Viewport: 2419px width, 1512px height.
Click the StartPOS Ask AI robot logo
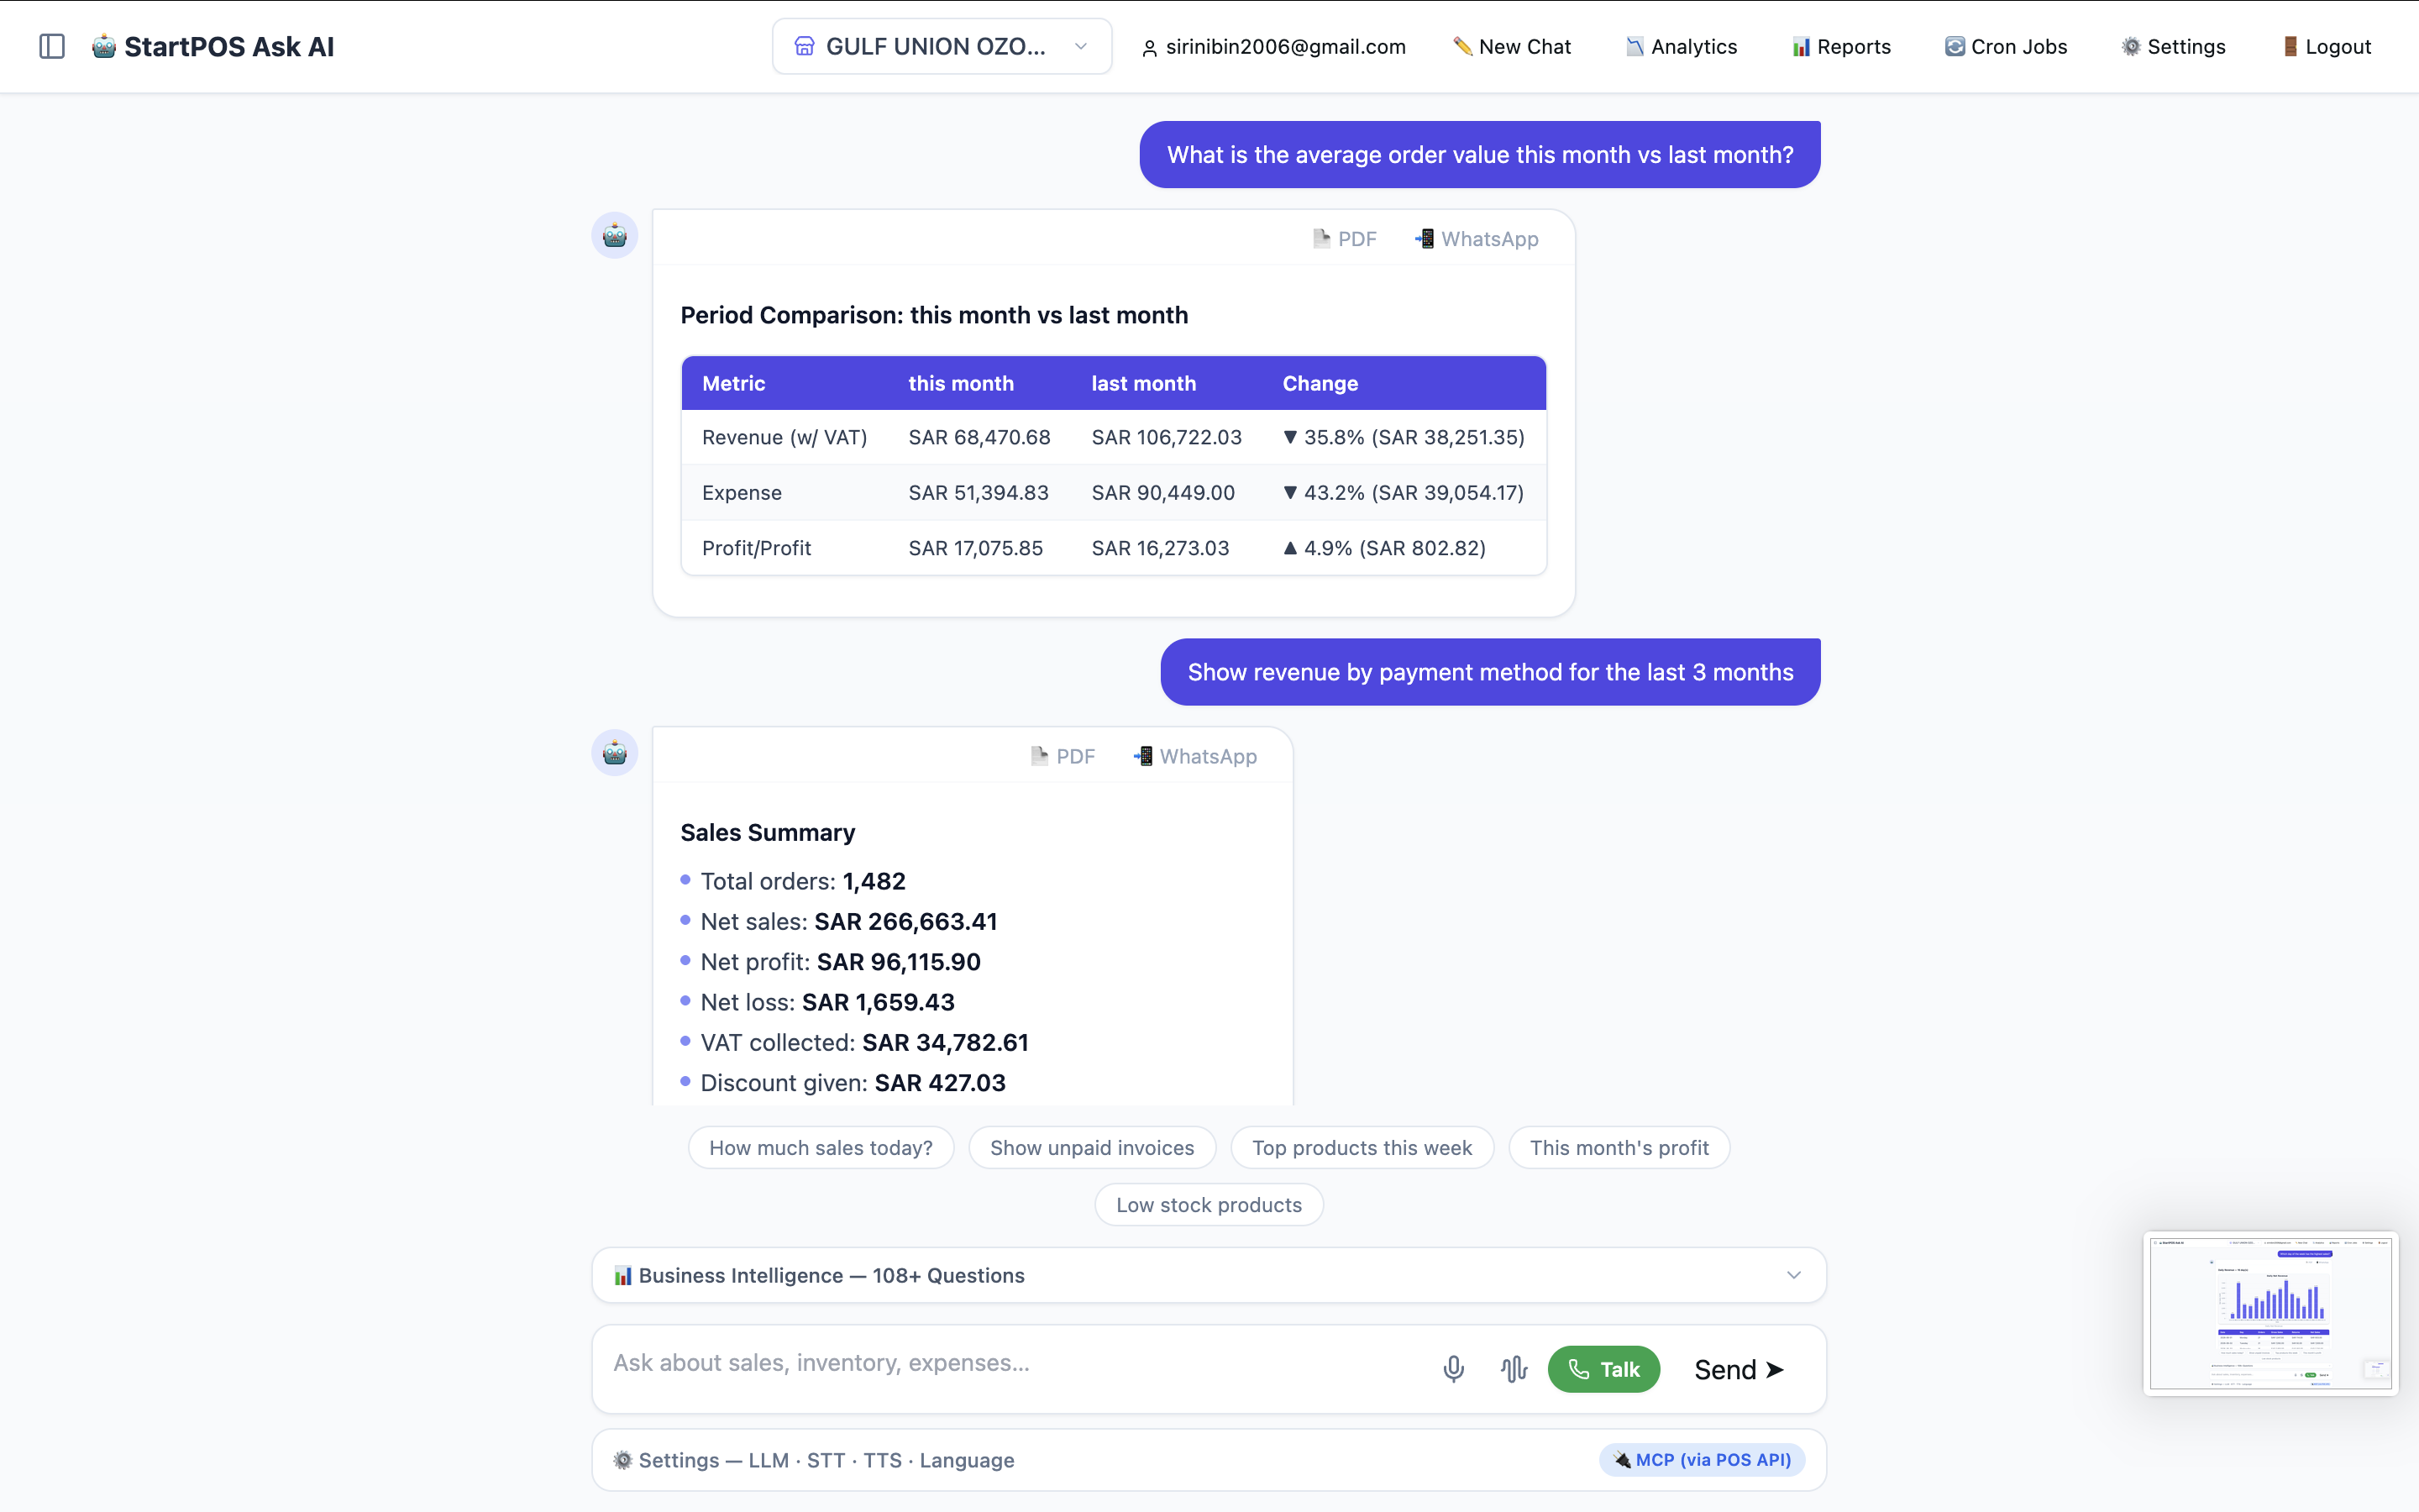pyautogui.click(x=104, y=46)
